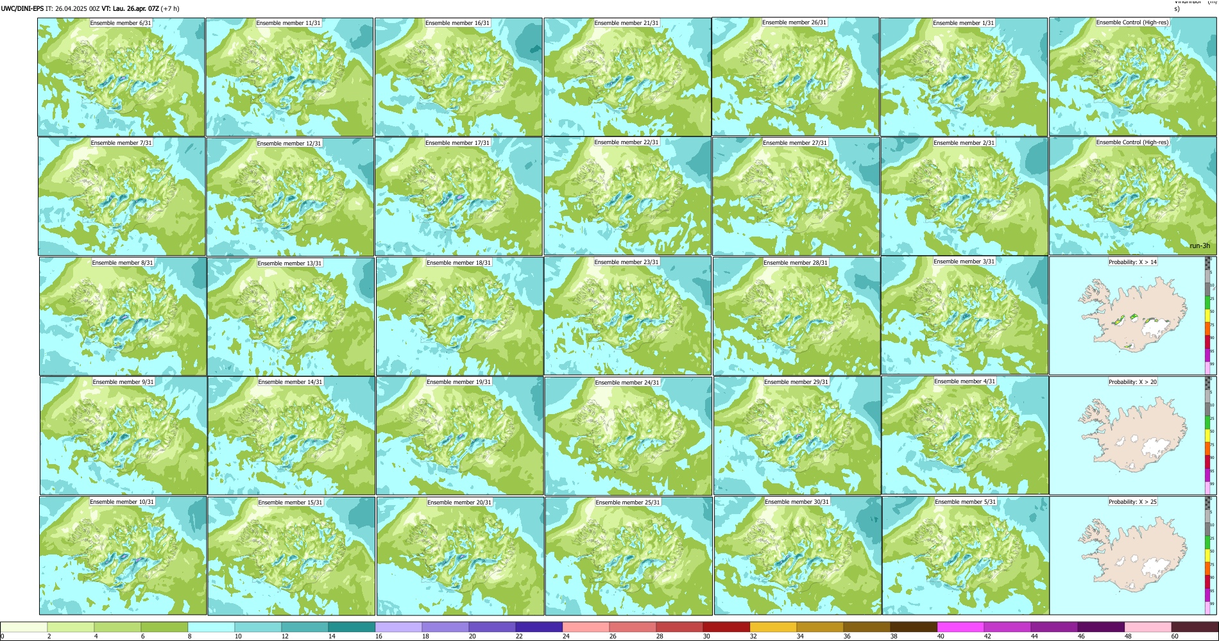The width and height of the screenshot is (1219, 641).
Task: Click the percent scale beside Probability X > 14
Action: point(1208,315)
